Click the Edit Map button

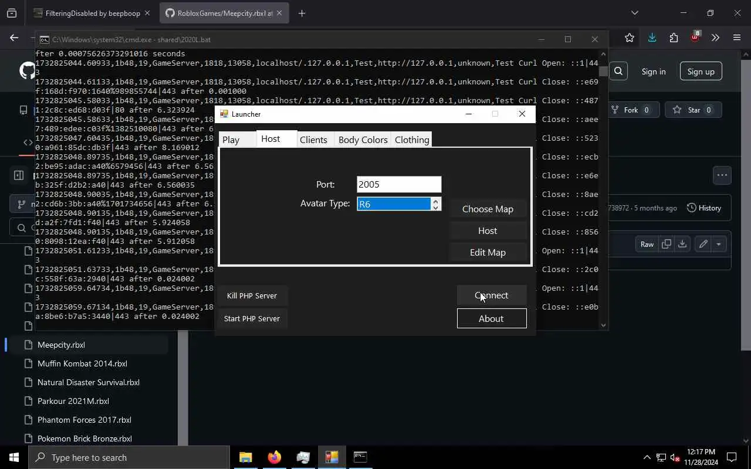coord(488,253)
